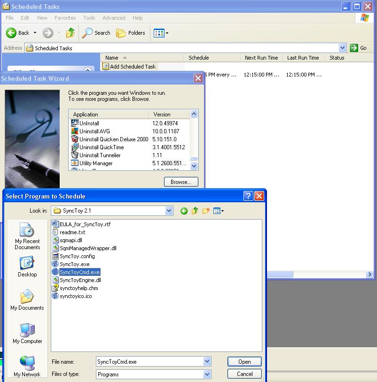This screenshot has width=377, height=382.
Task: Open the File menu
Action: click(x=9, y=18)
